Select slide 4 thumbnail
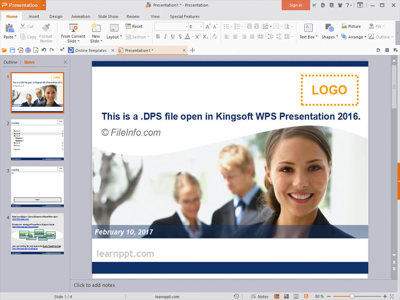The width and height of the screenshot is (400, 300). point(37,234)
